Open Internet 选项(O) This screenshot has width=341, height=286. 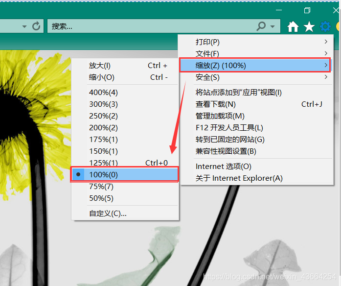tap(256, 167)
